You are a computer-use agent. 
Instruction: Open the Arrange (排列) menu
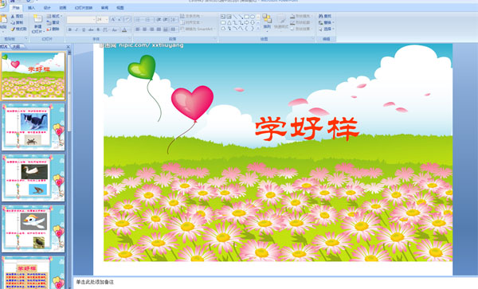point(267,22)
